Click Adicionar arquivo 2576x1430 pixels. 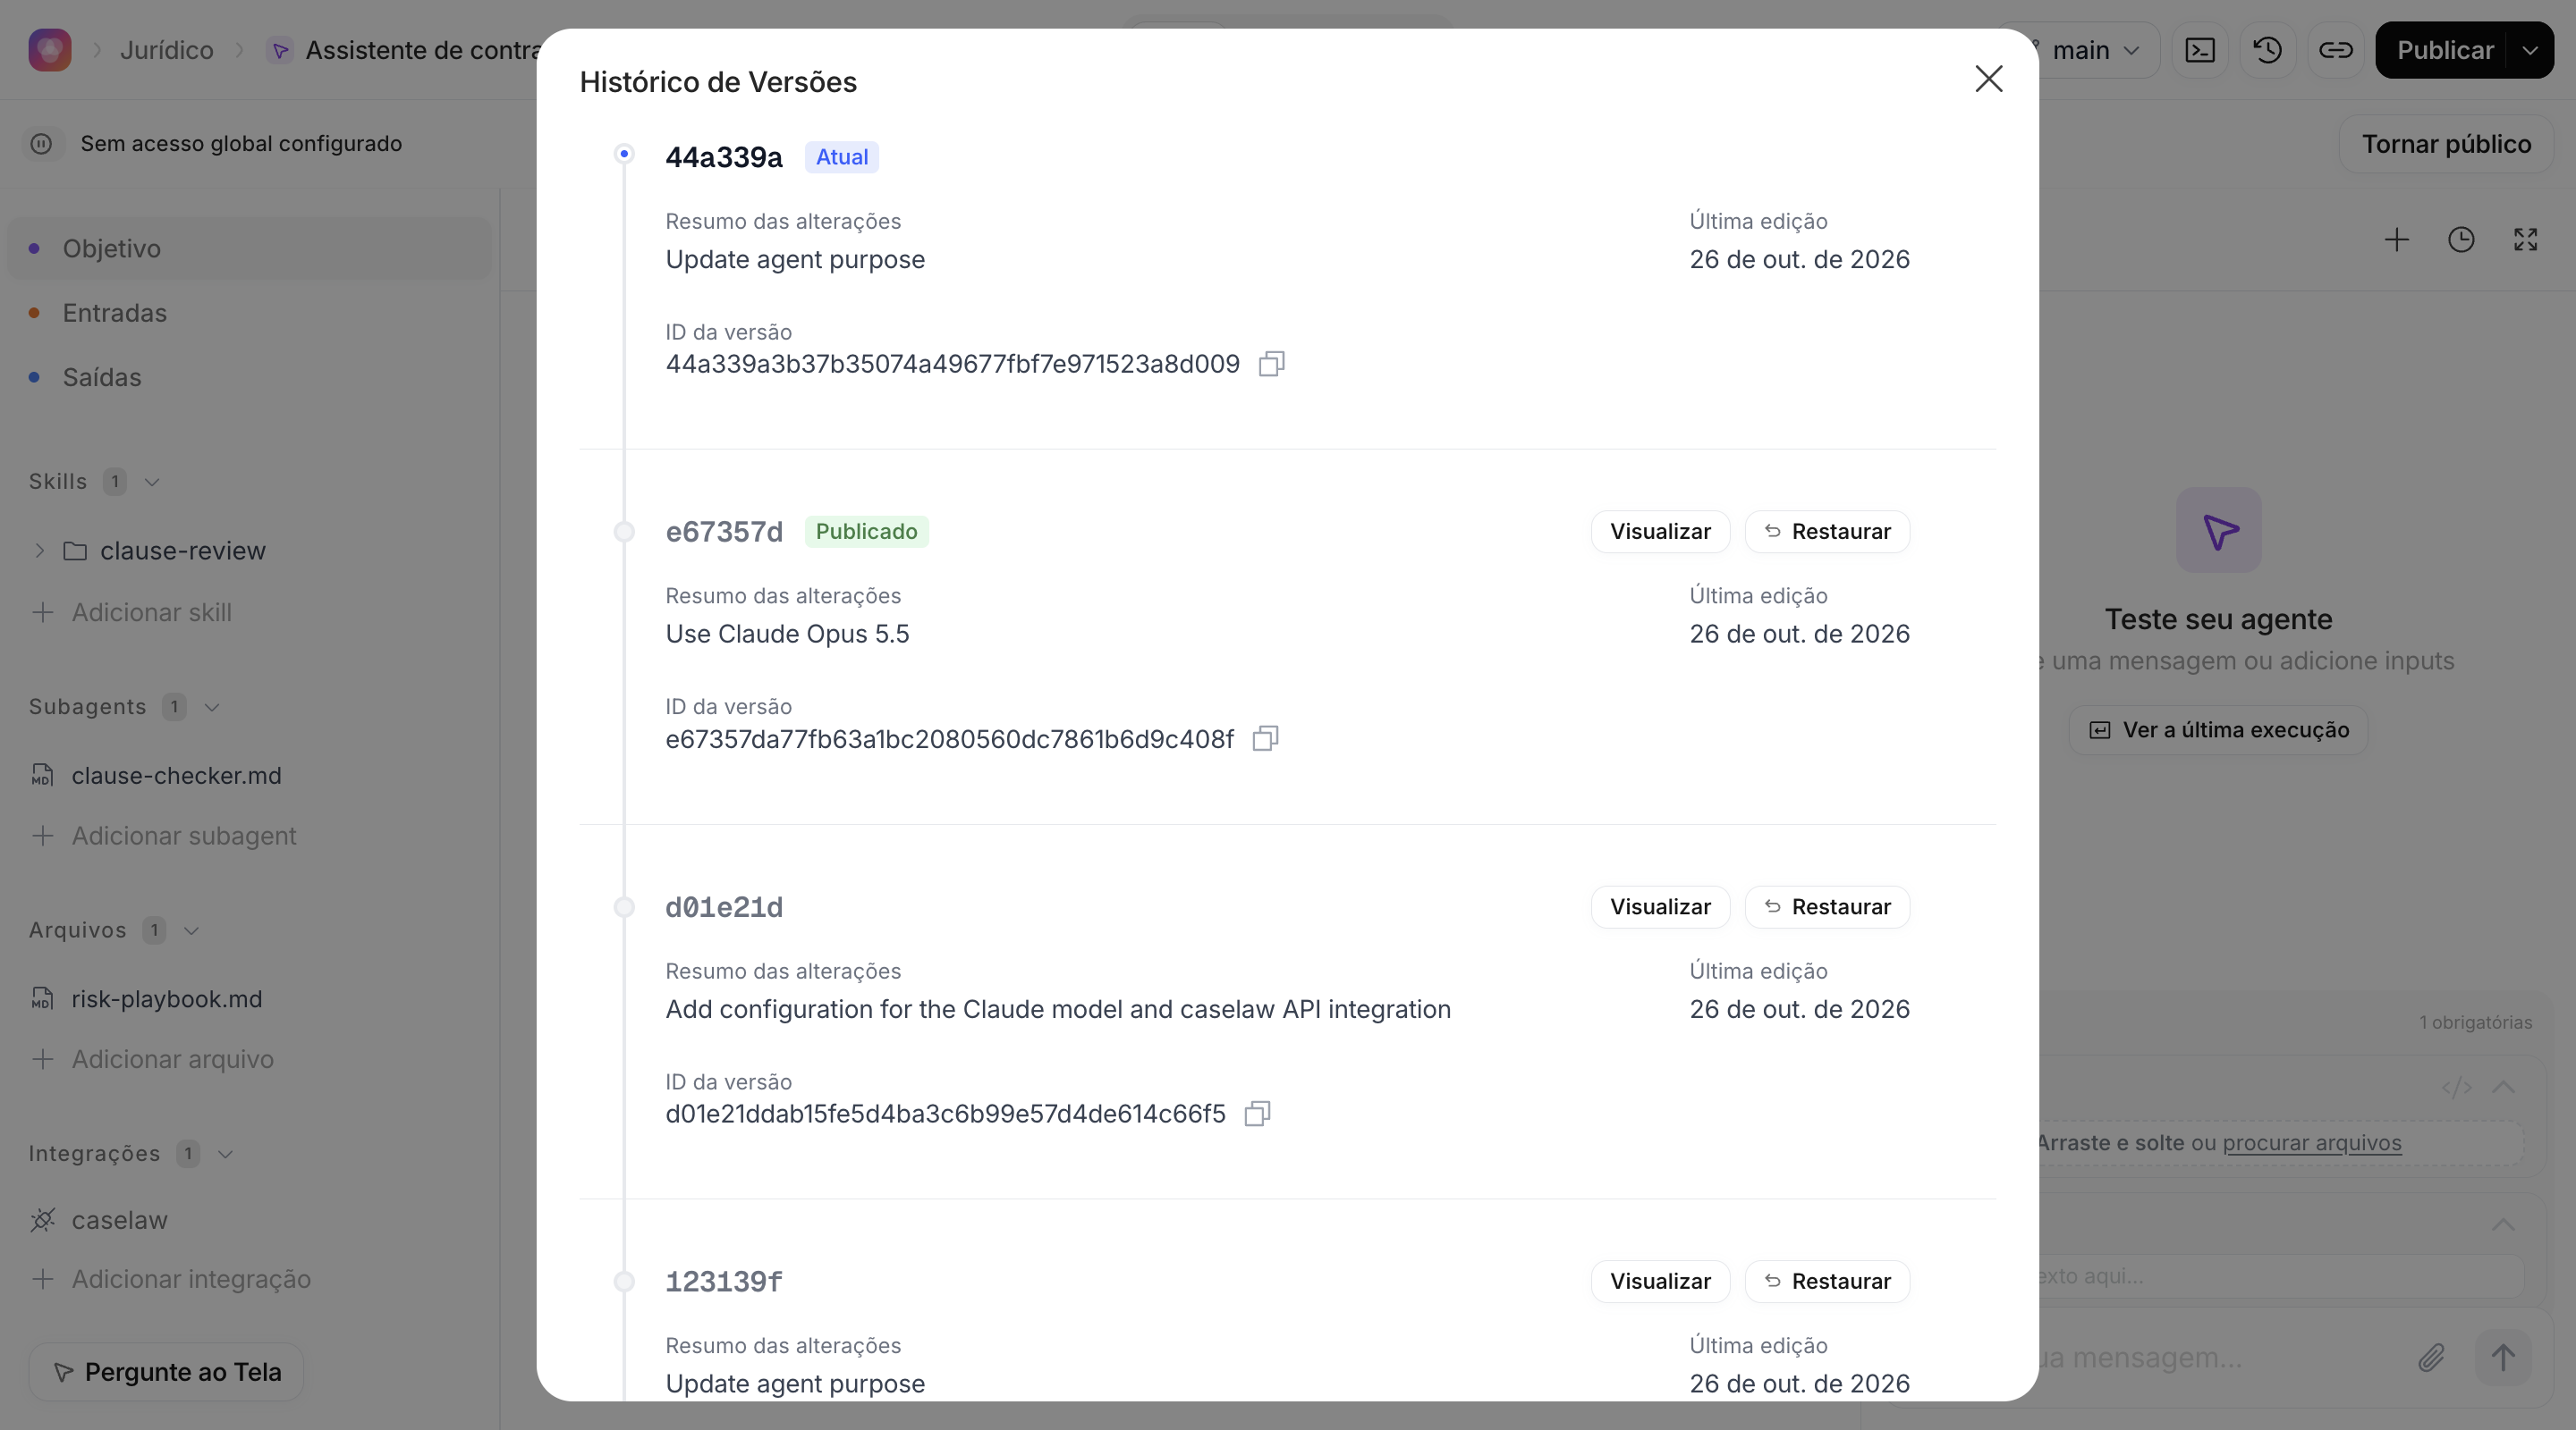click(152, 1059)
